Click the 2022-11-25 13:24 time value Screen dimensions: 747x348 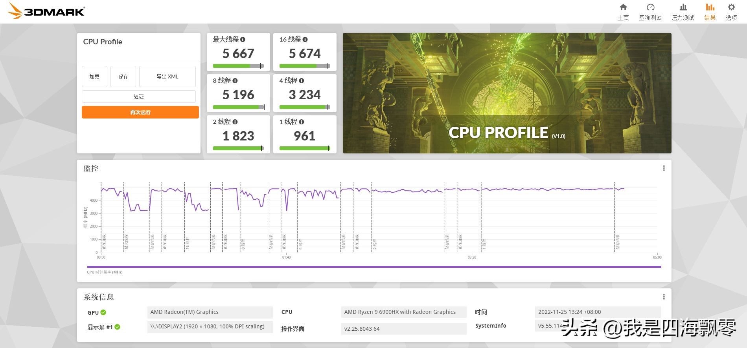pyautogui.click(x=598, y=312)
